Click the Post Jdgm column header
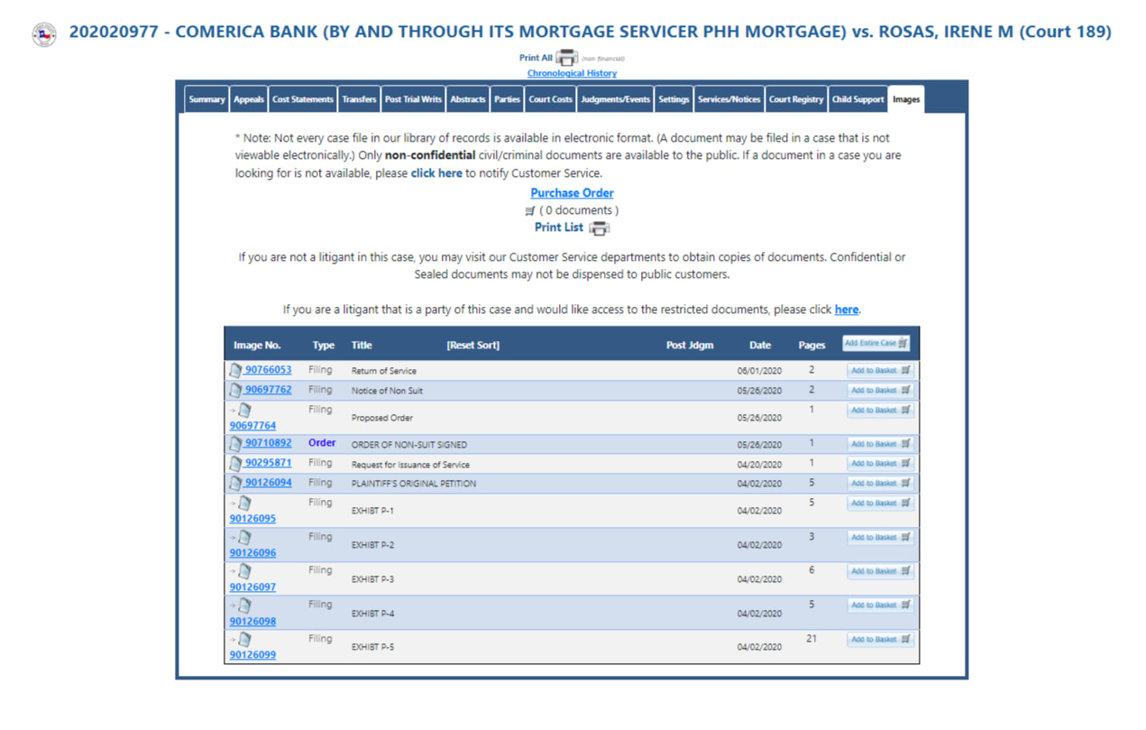 click(690, 346)
